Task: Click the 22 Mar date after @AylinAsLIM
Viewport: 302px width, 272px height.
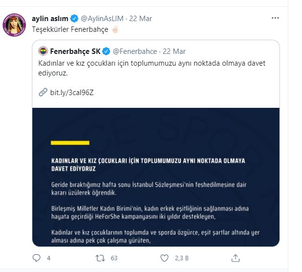Action: pos(141,19)
